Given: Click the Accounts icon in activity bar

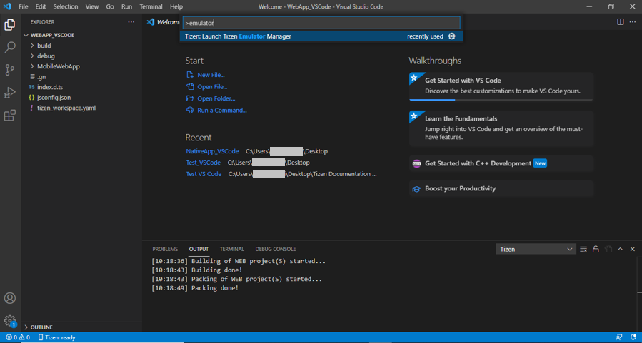Looking at the screenshot, I should 10,298.
